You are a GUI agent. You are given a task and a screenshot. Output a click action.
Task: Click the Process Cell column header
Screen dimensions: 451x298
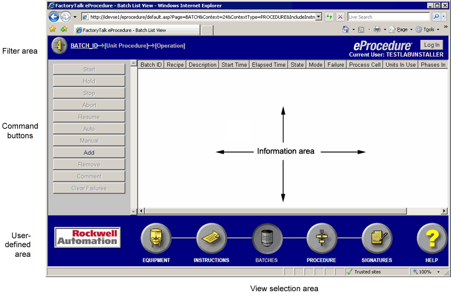tap(365, 65)
